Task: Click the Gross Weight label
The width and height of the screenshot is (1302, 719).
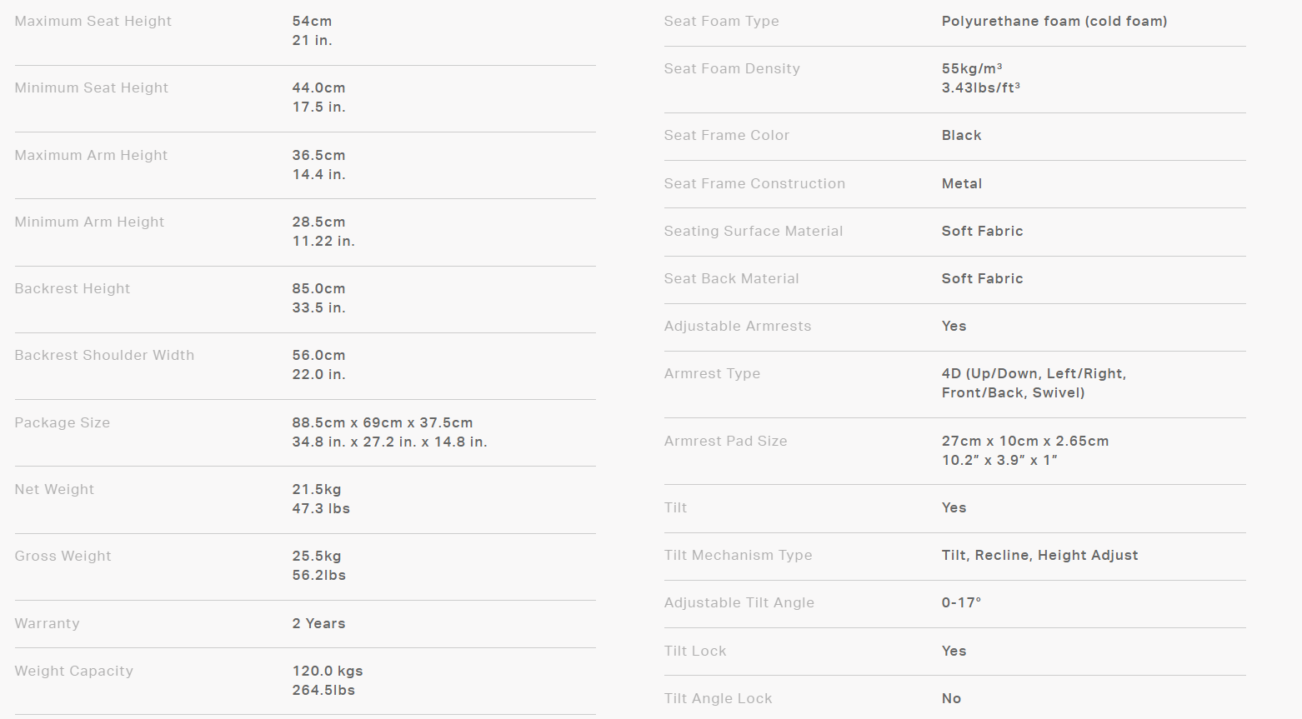Action: [x=63, y=556]
